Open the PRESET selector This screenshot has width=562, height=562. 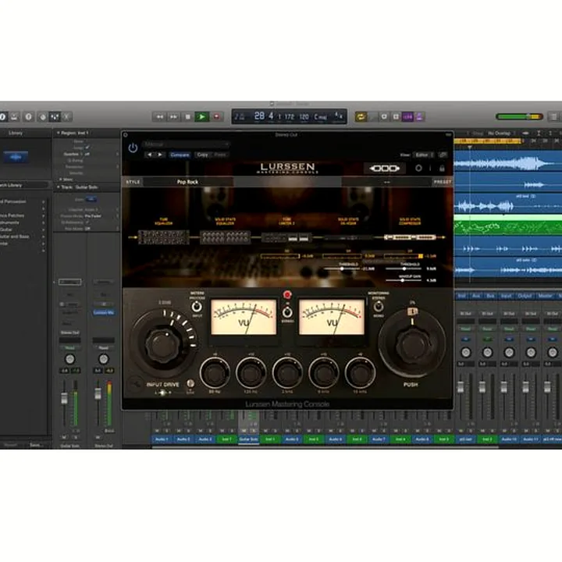(443, 182)
